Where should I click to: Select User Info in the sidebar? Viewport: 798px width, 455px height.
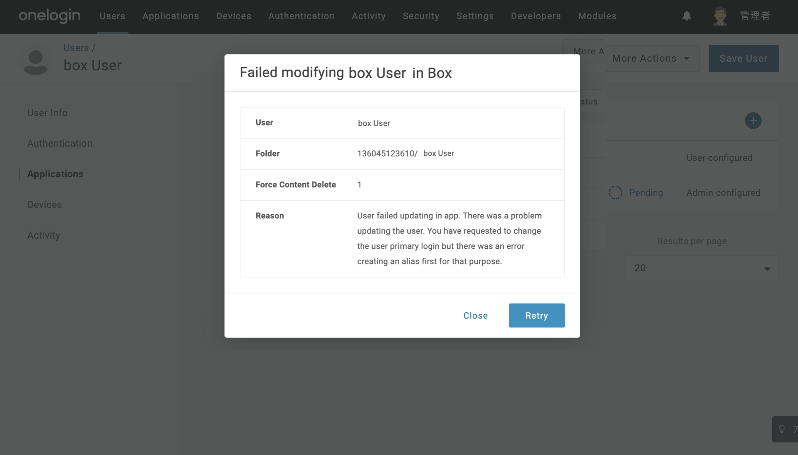point(47,113)
